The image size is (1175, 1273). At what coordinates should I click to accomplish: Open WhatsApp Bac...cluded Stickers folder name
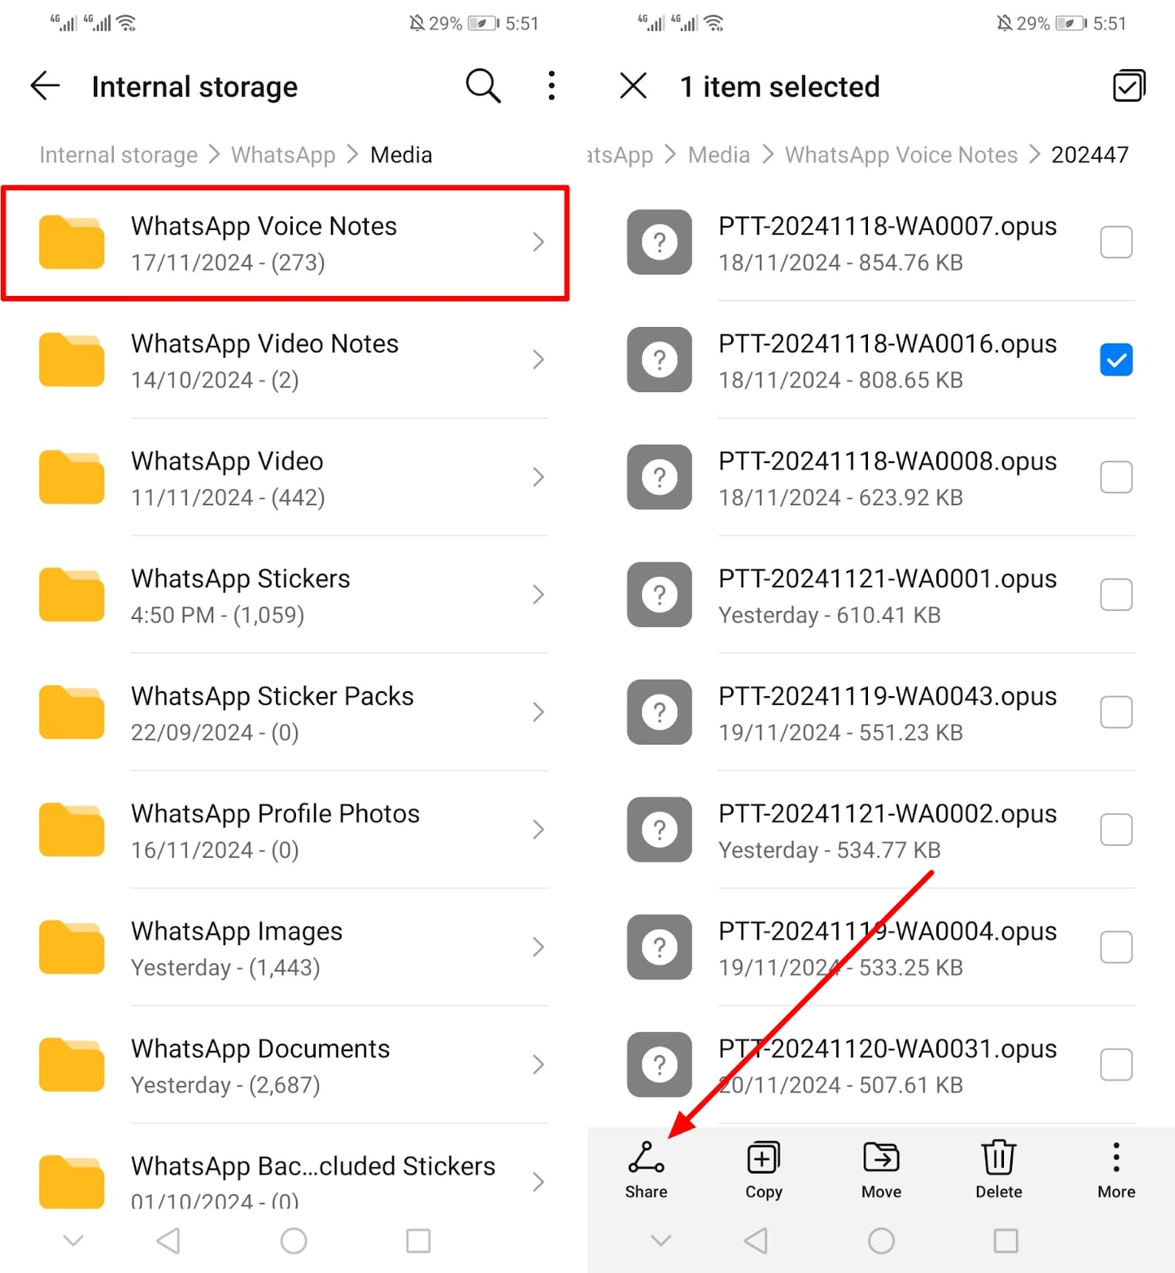(313, 1166)
